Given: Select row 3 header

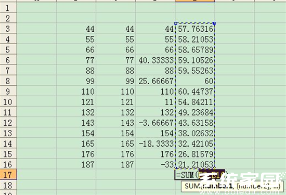Looking at the screenshot, I should 8,29.
